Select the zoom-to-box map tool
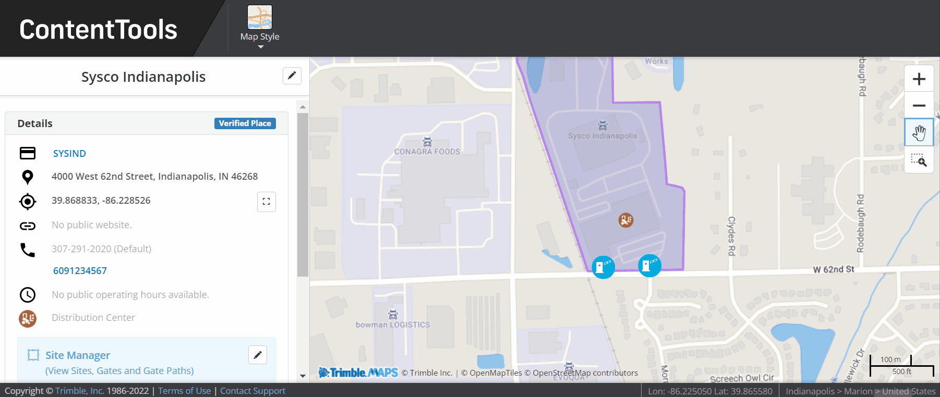940x397 pixels. [x=919, y=160]
